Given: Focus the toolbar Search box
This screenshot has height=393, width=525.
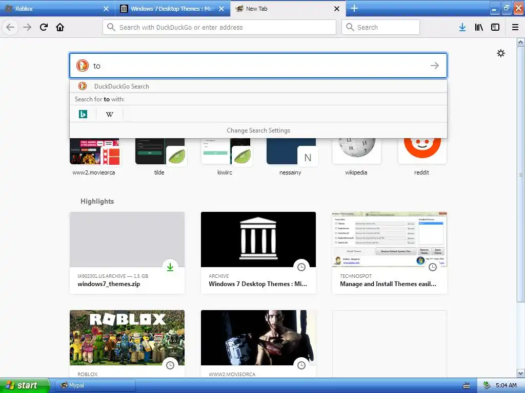Looking at the screenshot, I should (380, 27).
